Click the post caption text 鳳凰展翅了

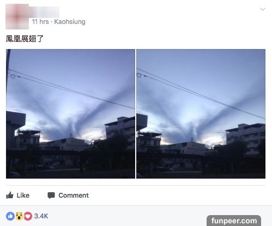pyautogui.click(x=25, y=39)
